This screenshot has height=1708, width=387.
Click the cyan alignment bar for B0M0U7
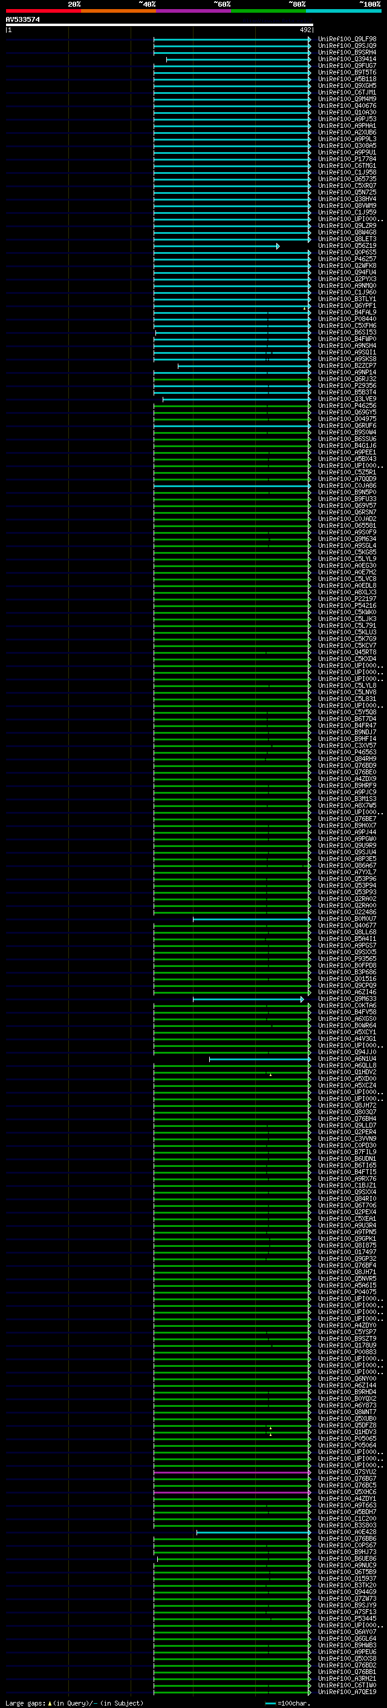pos(252,919)
